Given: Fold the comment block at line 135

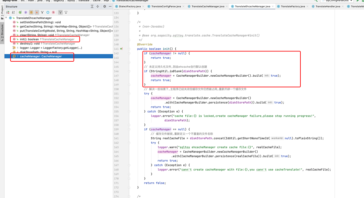Looking at the screenshot, I should point(129,22).
